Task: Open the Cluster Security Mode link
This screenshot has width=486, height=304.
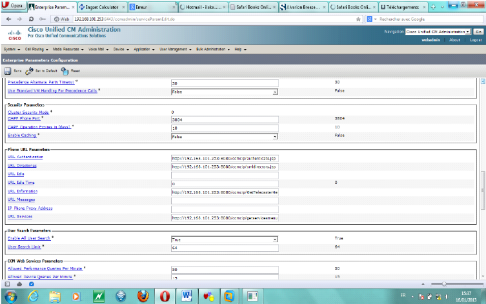Action: click(28, 112)
